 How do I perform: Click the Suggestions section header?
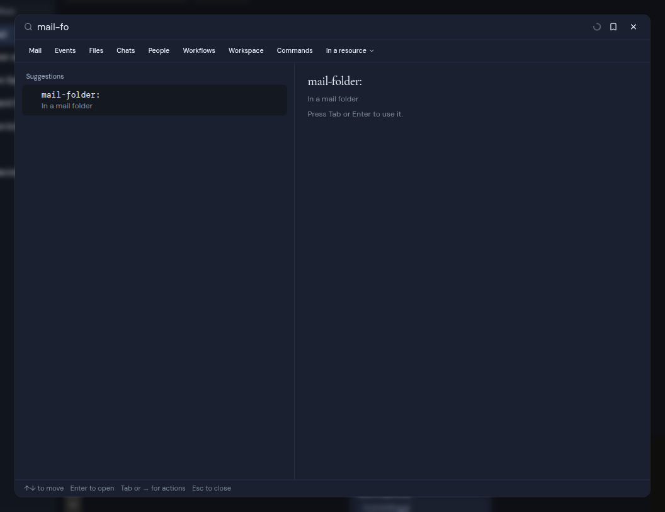click(45, 76)
